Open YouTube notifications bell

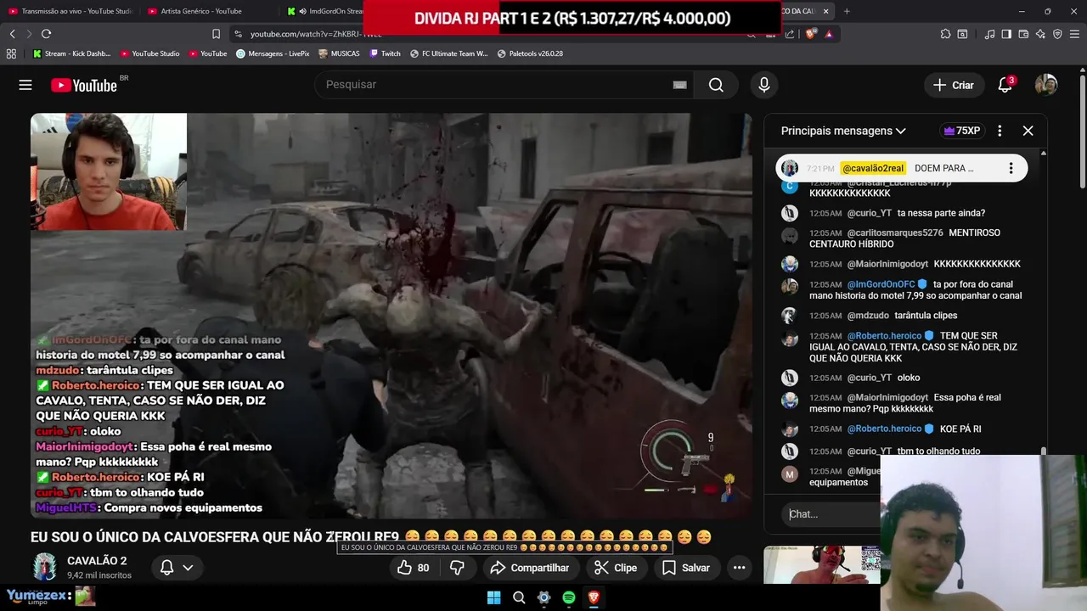pos(1005,85)
